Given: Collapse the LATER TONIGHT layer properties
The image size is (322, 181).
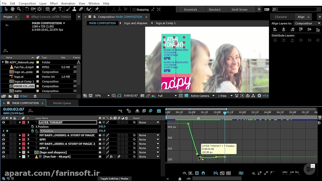Looking at the screenshot, I should pyautogui.click(x=20, y=122).
